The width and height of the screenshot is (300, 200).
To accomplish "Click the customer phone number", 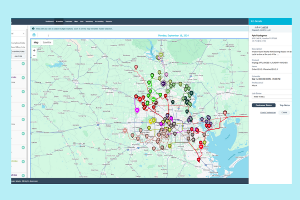I will pyautogui.click(x=259, y=41).
